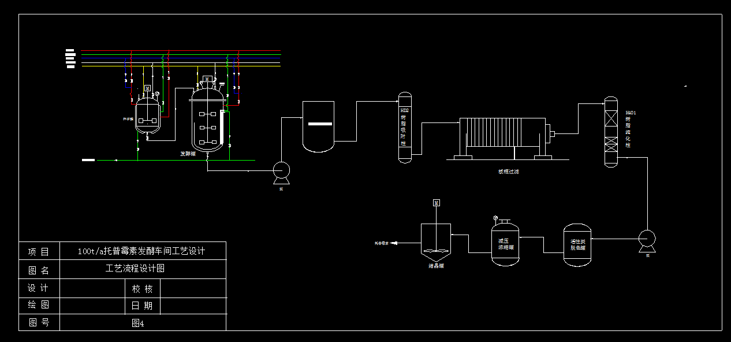Click the 设计 cell in title block
731x342 pixels.
[x=39, y=288]
